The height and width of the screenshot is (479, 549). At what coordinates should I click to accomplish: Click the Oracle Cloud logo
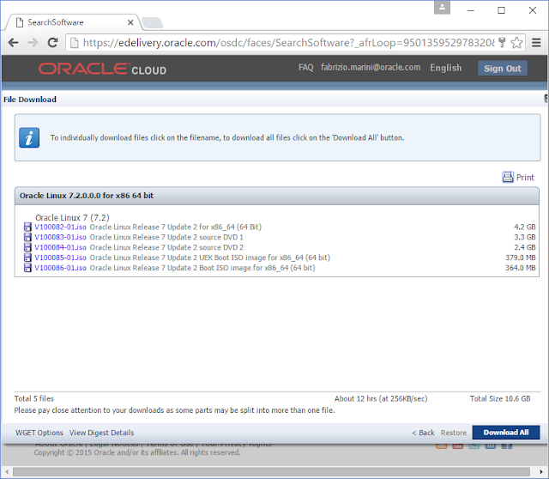pos(102,69)
